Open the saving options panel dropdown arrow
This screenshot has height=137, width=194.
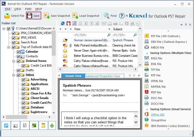coord(181,25)
